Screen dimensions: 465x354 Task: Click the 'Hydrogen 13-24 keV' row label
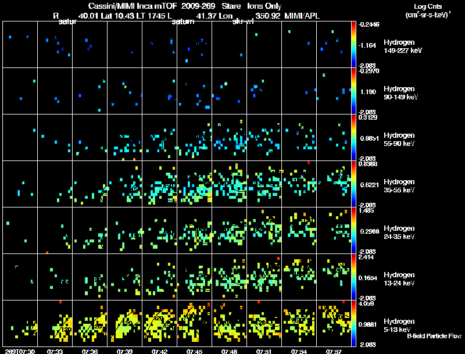click(x=399, y=279)
